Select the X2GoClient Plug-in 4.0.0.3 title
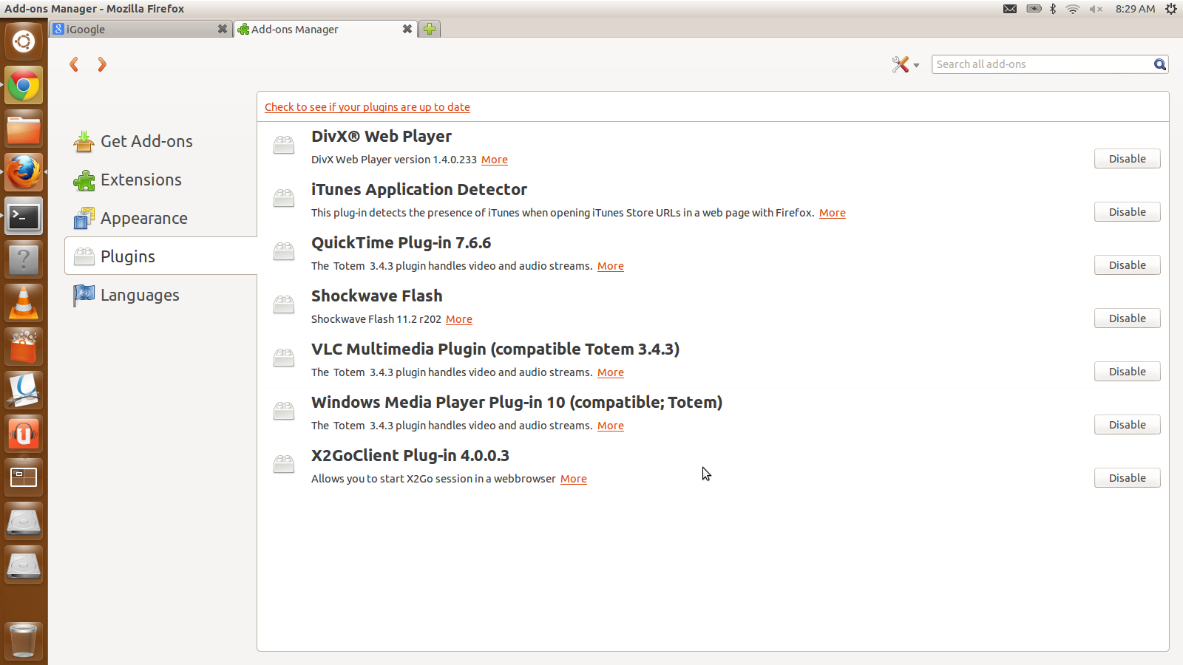 410,455
